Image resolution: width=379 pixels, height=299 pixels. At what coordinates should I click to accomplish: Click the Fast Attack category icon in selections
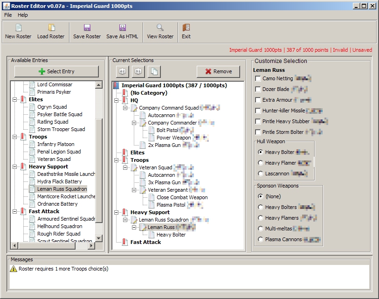click(x=125, y=242)
